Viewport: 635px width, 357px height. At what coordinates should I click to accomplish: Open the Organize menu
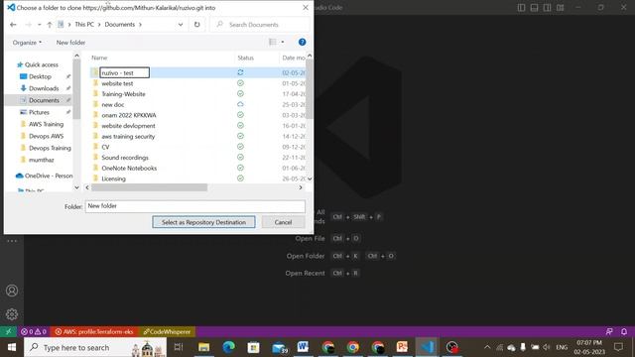[27, 43]
